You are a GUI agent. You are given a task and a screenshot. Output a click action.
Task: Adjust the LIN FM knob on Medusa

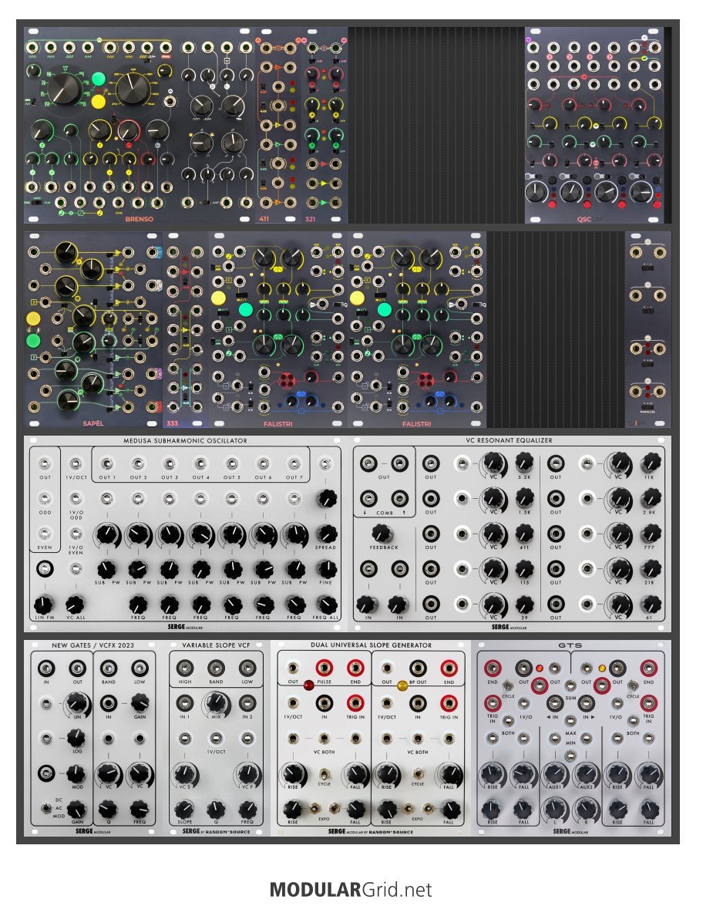click(44, 605)
